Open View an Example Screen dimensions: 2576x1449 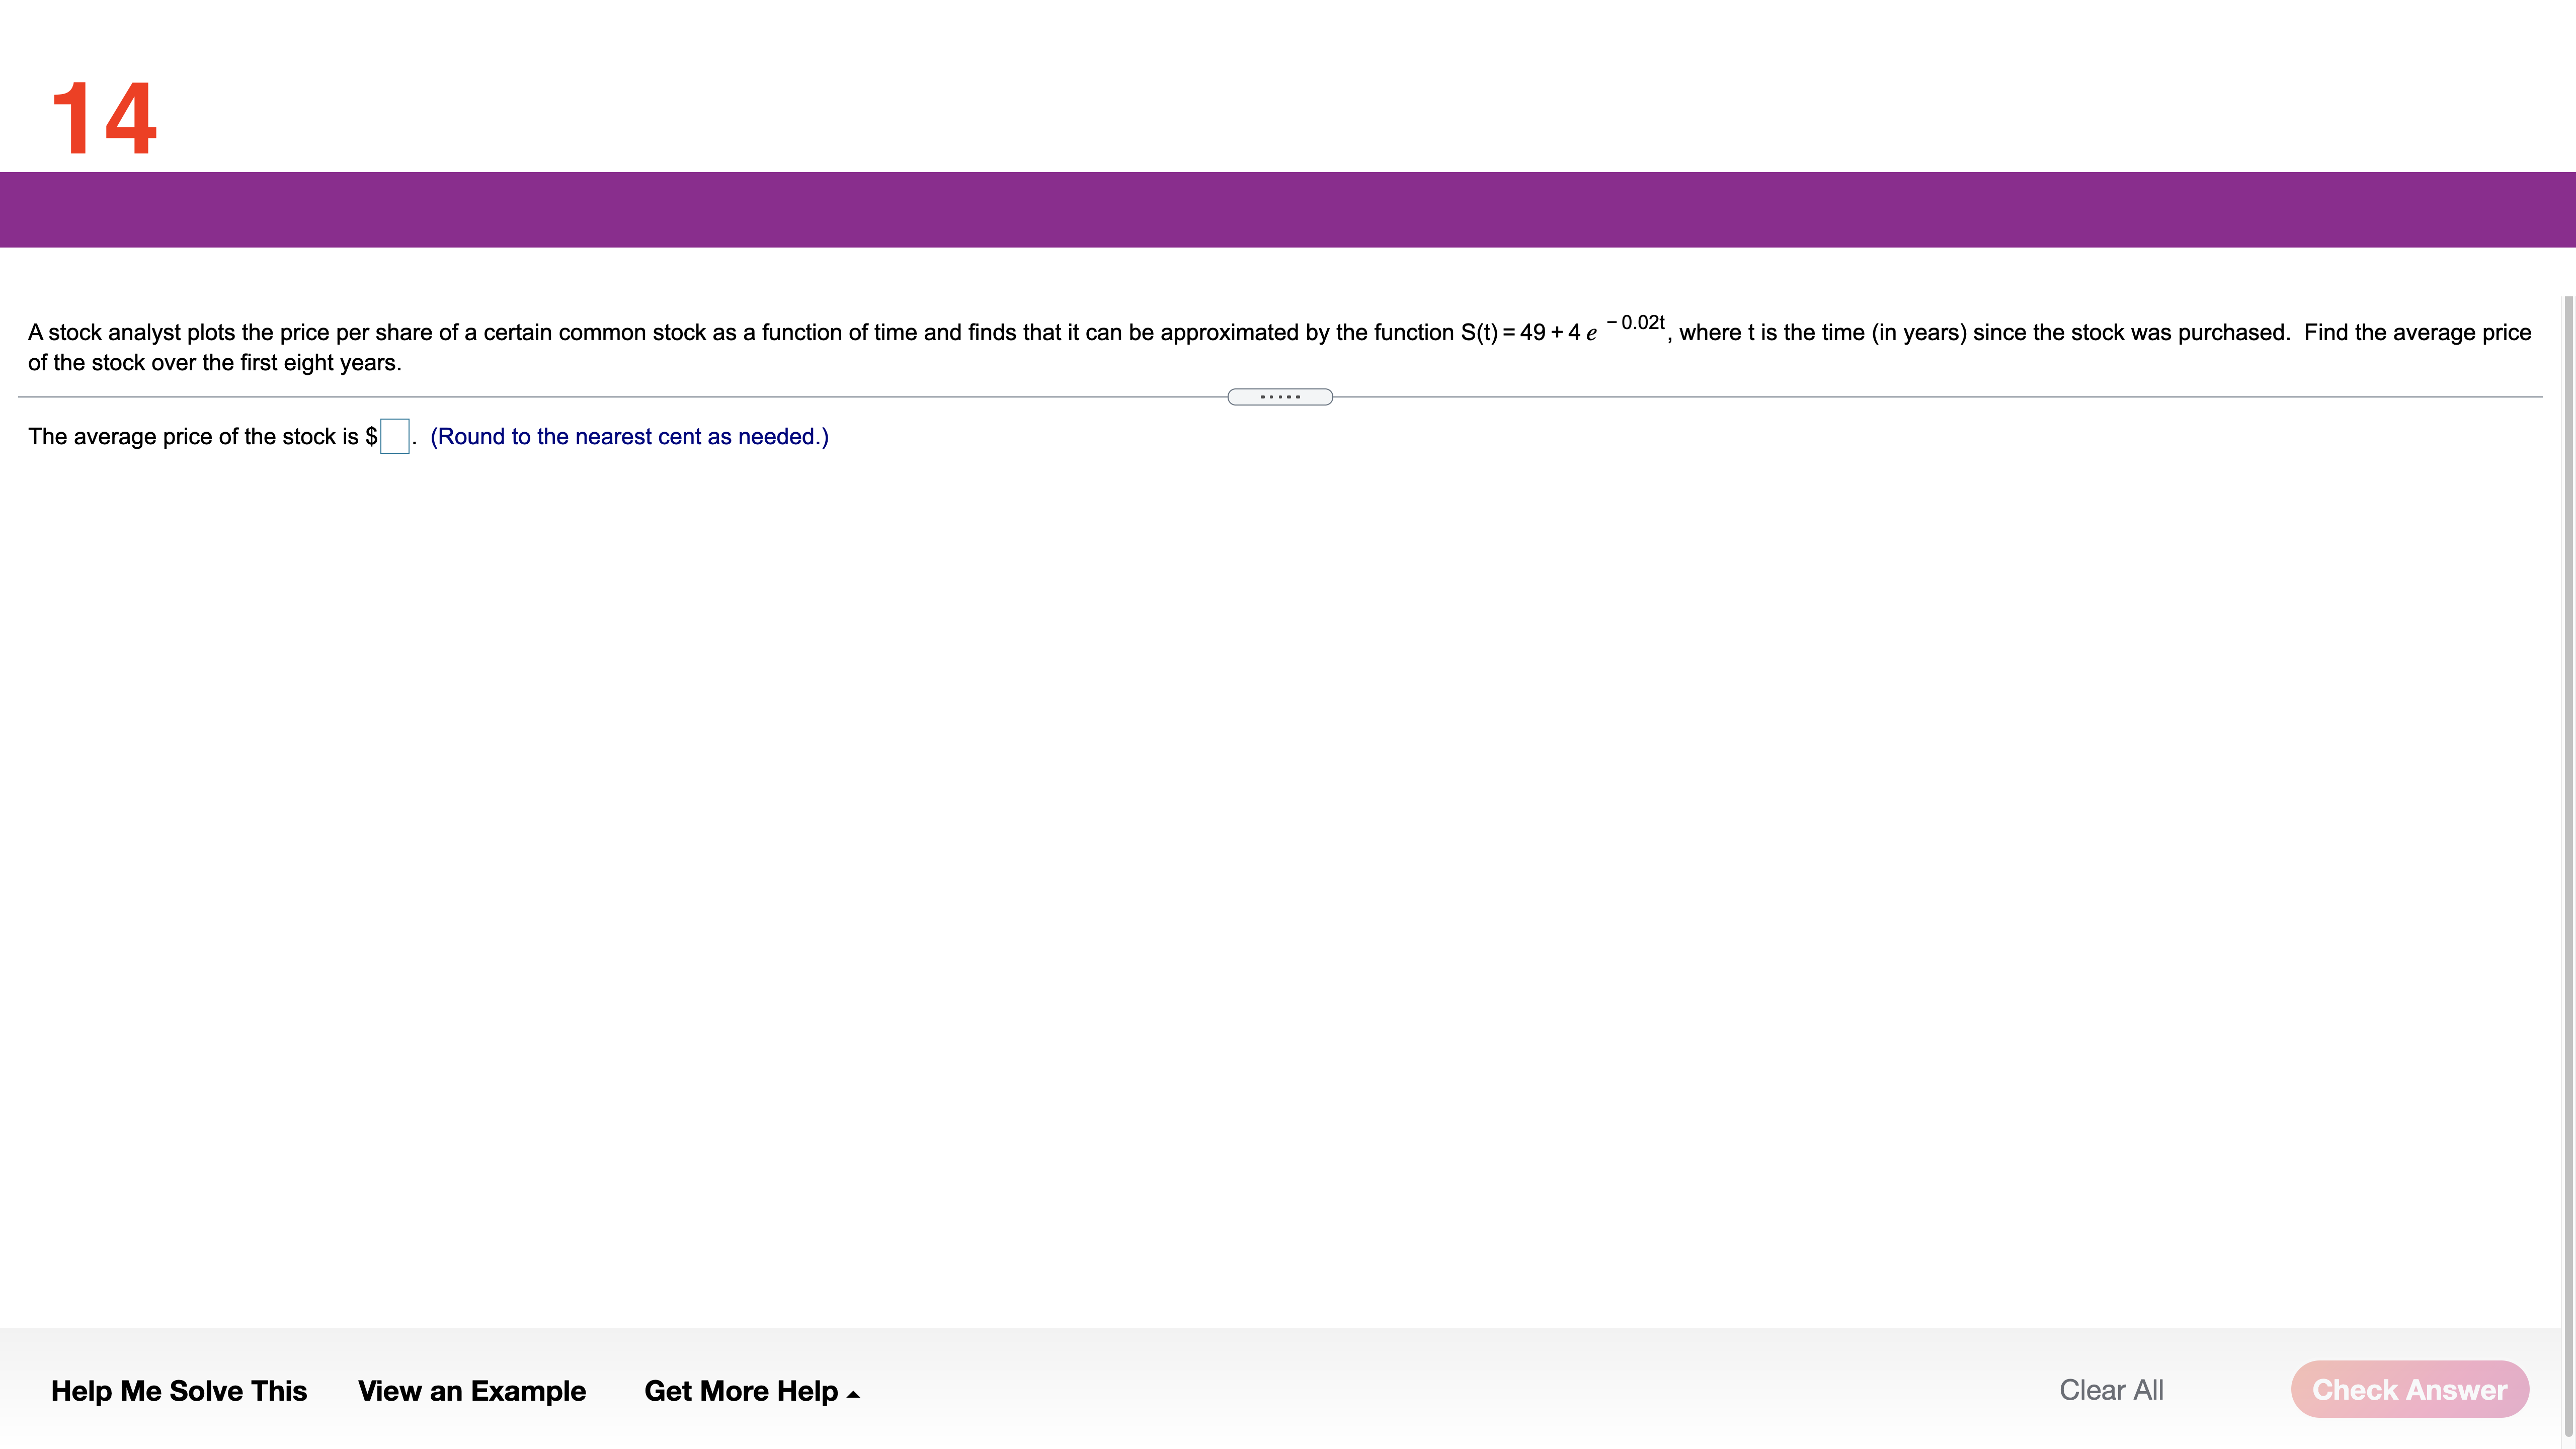pyautogui.click(x=471, y=1390)
